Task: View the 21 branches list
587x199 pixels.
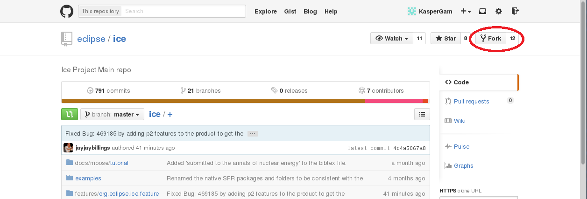Action: (201, 91)
